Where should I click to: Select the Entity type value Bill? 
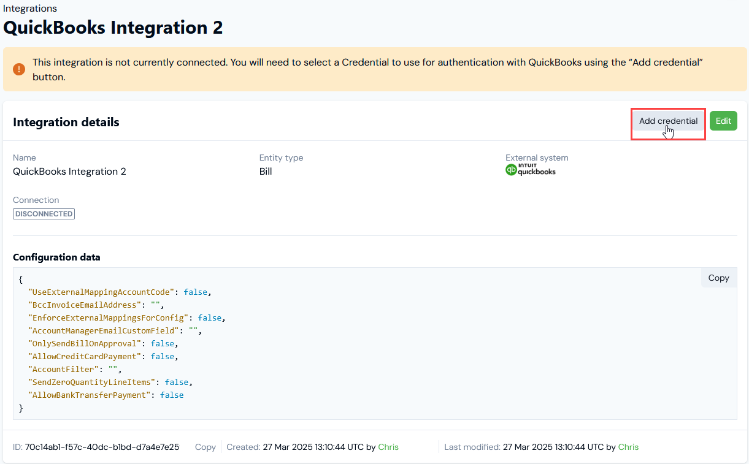[266, 172]
